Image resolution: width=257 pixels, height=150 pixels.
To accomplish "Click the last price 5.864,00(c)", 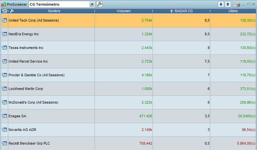I will tap(246, 143).
